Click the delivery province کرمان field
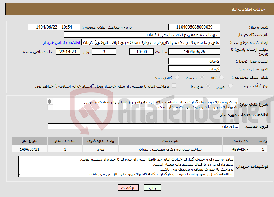Image resolution: width=274 pixels, height=197 pixels. [x=194, y=61]
